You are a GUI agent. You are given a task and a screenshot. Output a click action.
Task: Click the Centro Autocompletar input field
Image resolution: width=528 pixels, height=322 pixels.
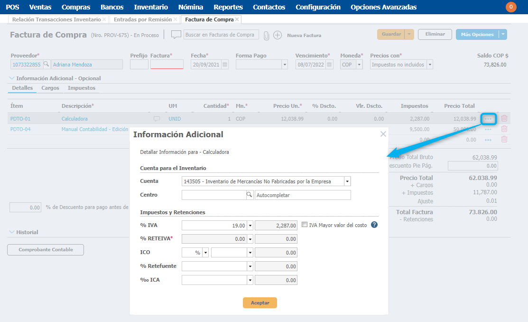click(x=302, y=195)
